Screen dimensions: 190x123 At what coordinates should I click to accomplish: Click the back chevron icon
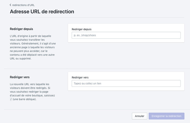tap(10, 5)
